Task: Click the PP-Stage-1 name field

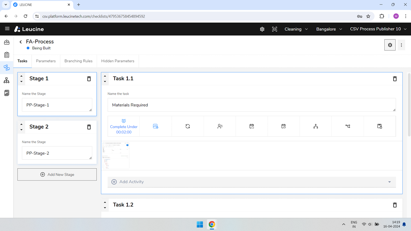Action: pyautogui.click(x=57, y=105)
